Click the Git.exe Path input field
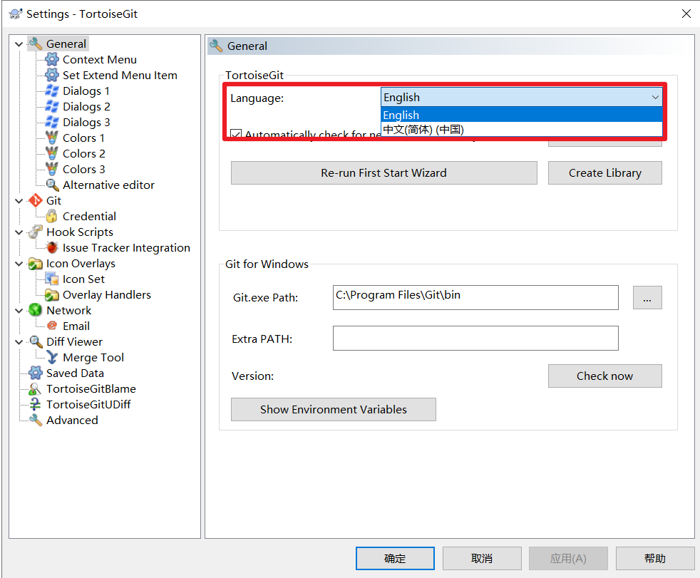 click(x=475, y=297)
